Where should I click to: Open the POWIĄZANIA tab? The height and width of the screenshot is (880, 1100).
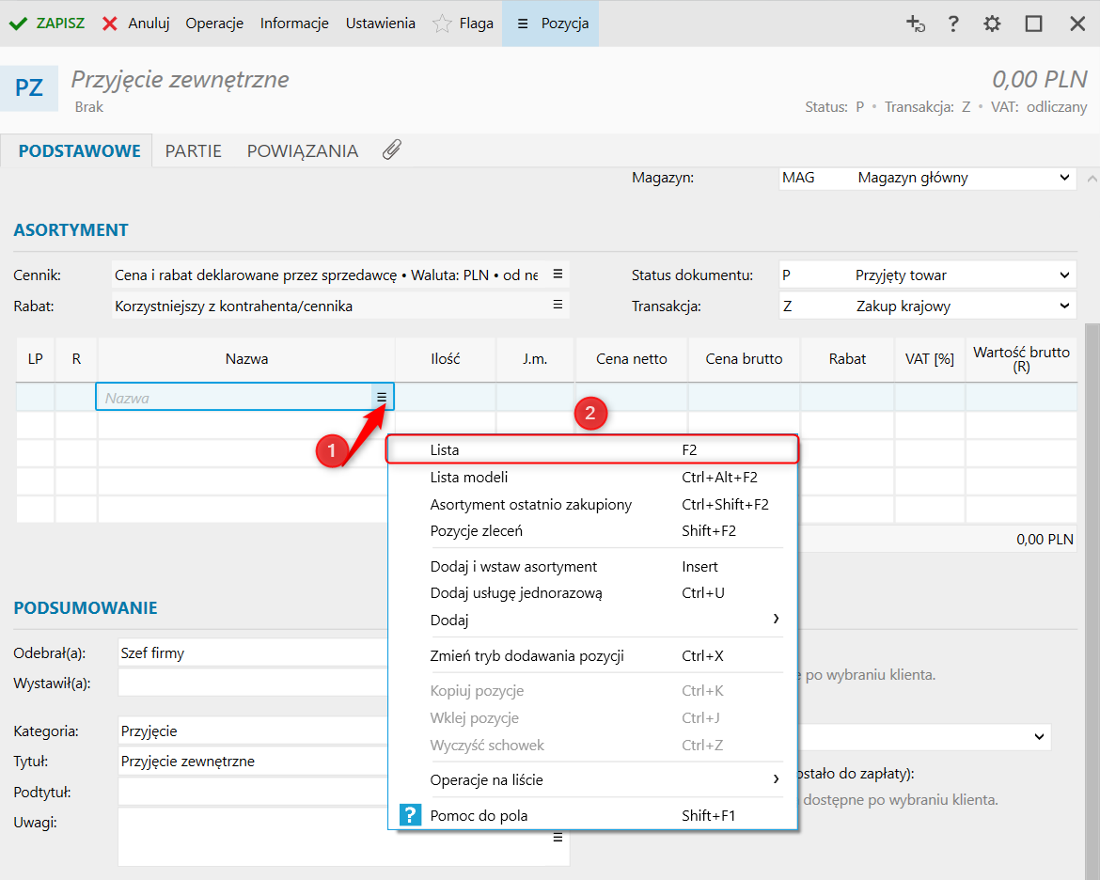coord(302,150)
